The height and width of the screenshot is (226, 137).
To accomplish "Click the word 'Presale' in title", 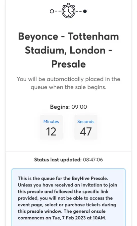I will [x=68, y=64].
